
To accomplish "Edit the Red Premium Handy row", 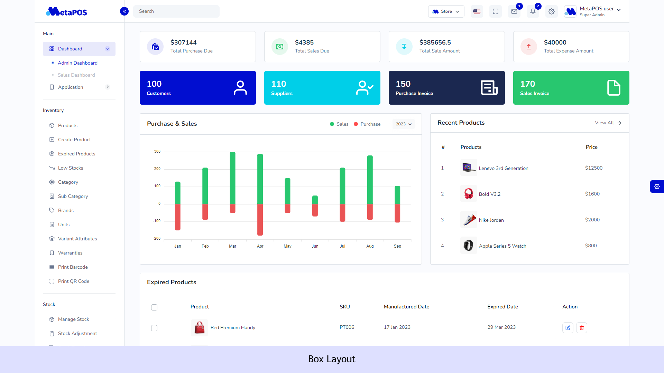I will (x=568, y=328).
